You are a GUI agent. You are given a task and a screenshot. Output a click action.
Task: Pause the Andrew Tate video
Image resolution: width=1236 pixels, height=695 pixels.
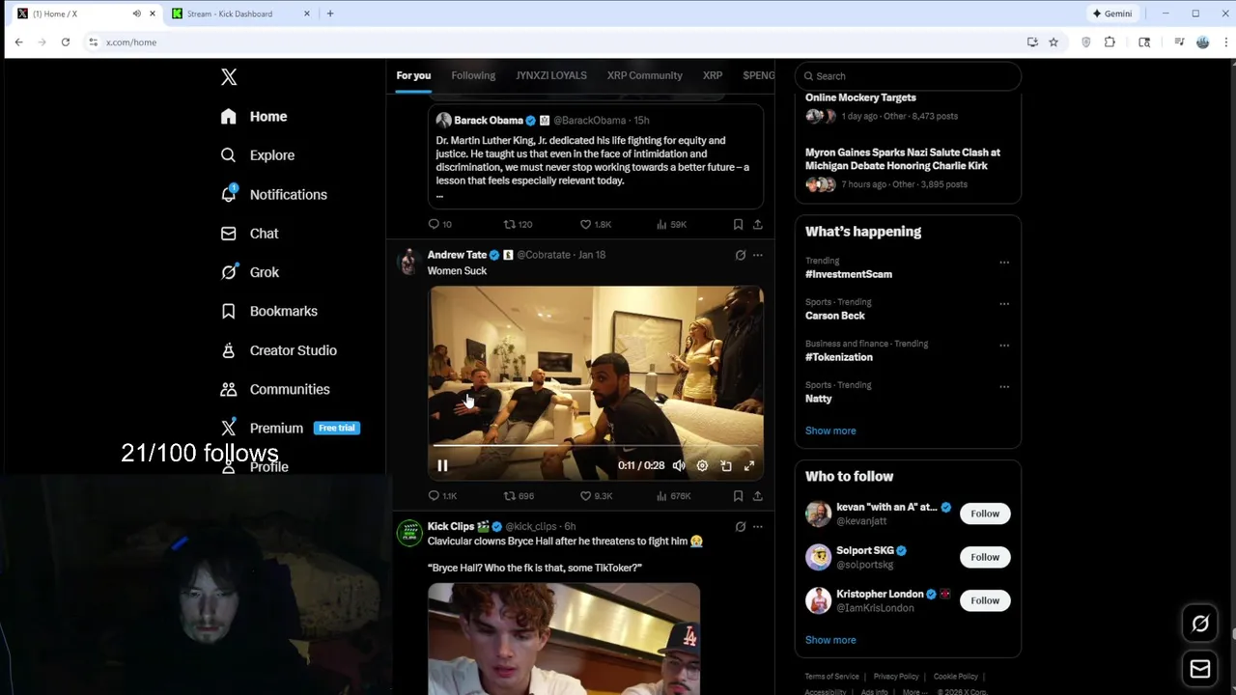pyautogui.click(x=442, y=465)
